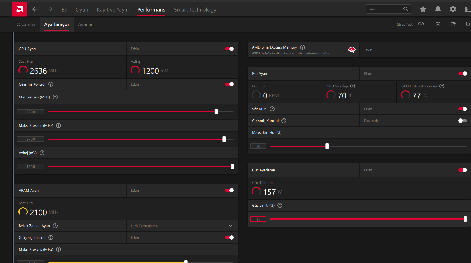471x263 pixels.
Task: Click the save profile checkmark icon
Action: click(x=438, y=24)
